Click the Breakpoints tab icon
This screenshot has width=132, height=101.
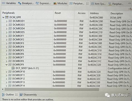[x=19, y=3]
